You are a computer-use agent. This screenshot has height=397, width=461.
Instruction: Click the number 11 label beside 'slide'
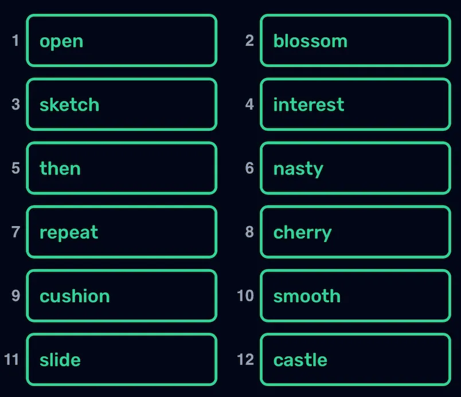[x=12, y=359]
